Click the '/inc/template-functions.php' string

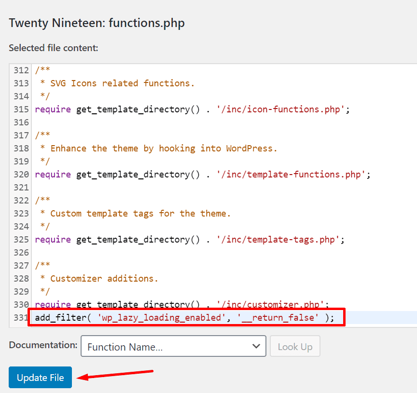coord(291,174)
